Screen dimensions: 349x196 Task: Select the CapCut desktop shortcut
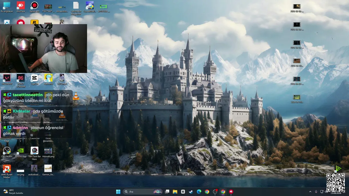point(34,79)
